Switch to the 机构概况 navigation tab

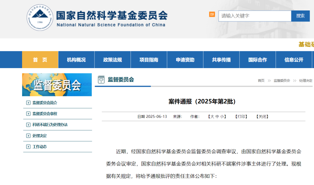point(76,59)
